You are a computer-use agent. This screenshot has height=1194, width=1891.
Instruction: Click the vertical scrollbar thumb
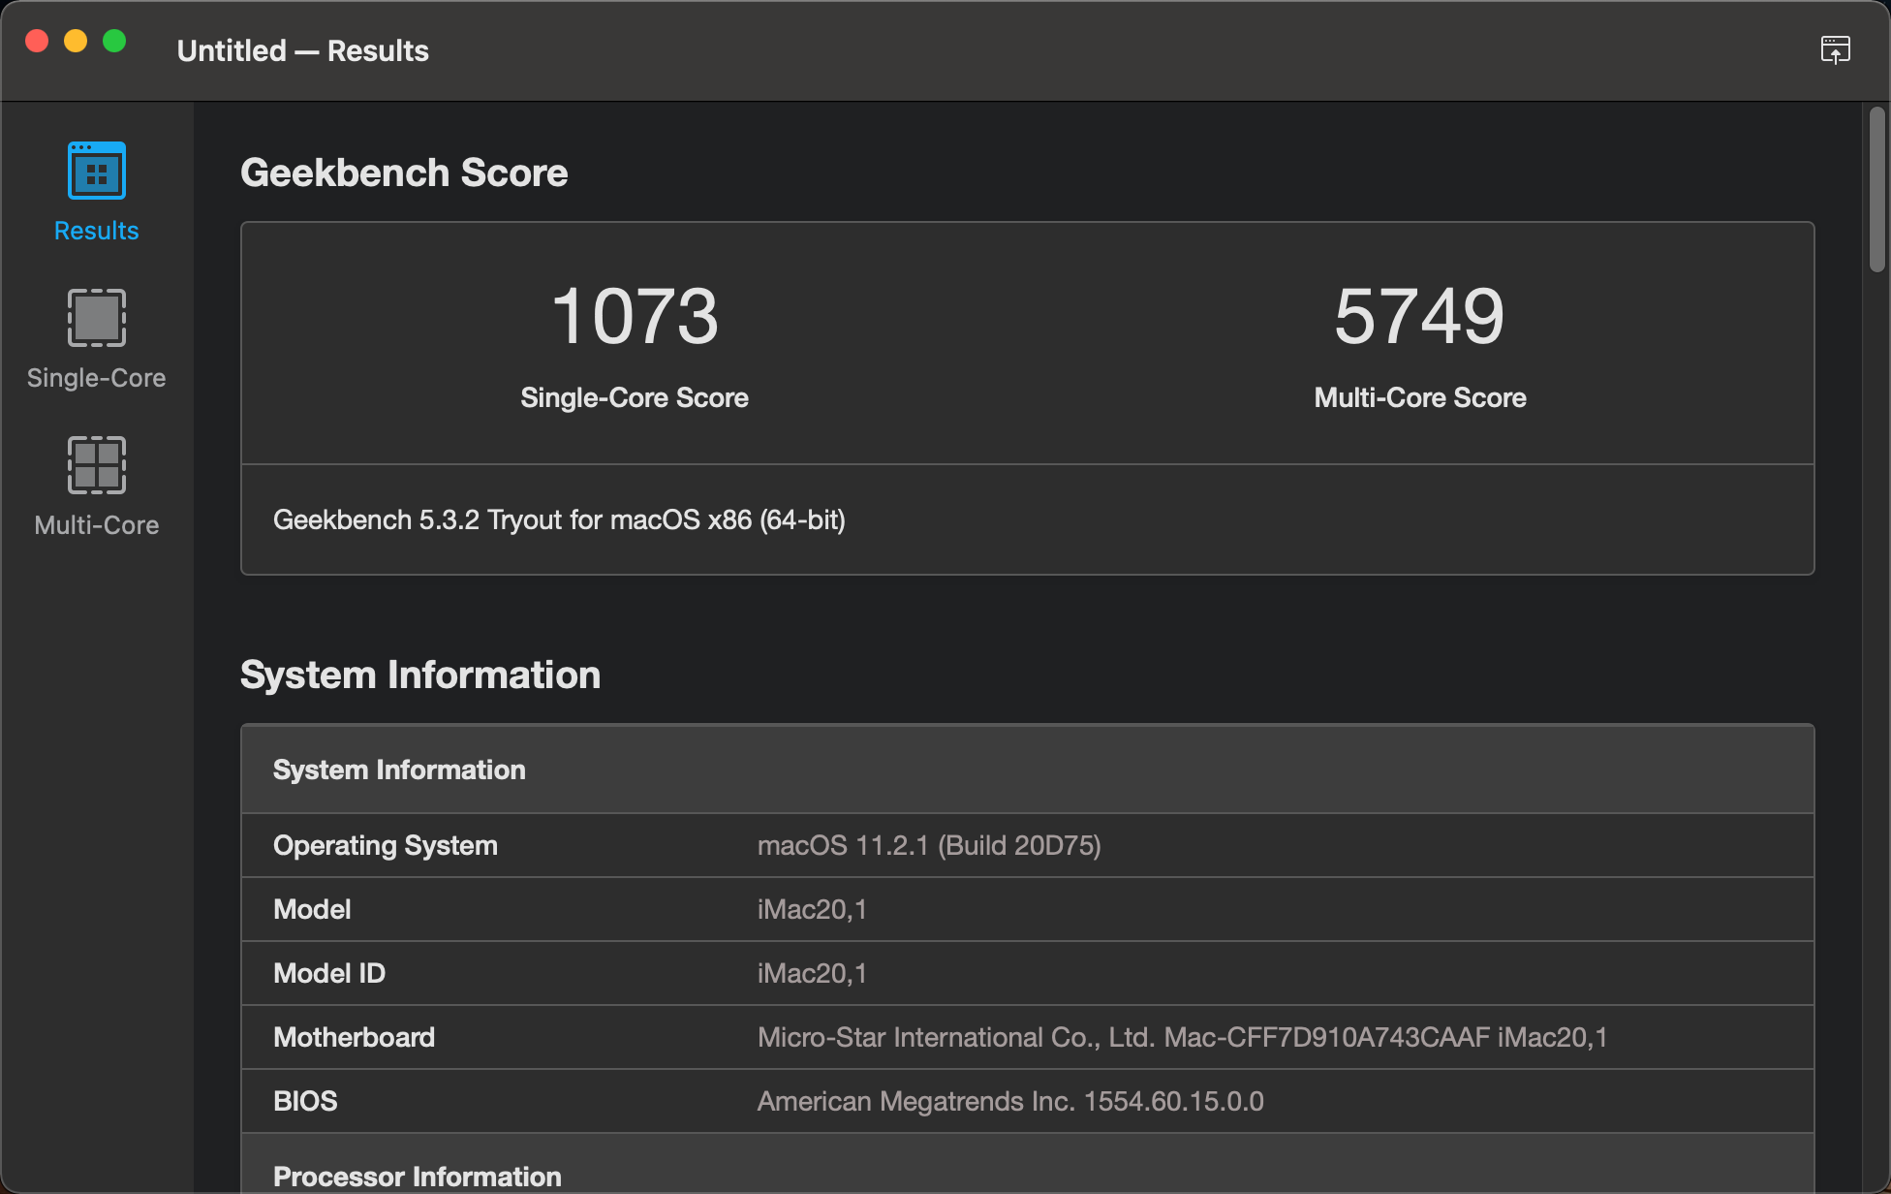click(1876, 189)
